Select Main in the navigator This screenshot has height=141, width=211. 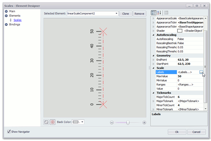[12, 11]
